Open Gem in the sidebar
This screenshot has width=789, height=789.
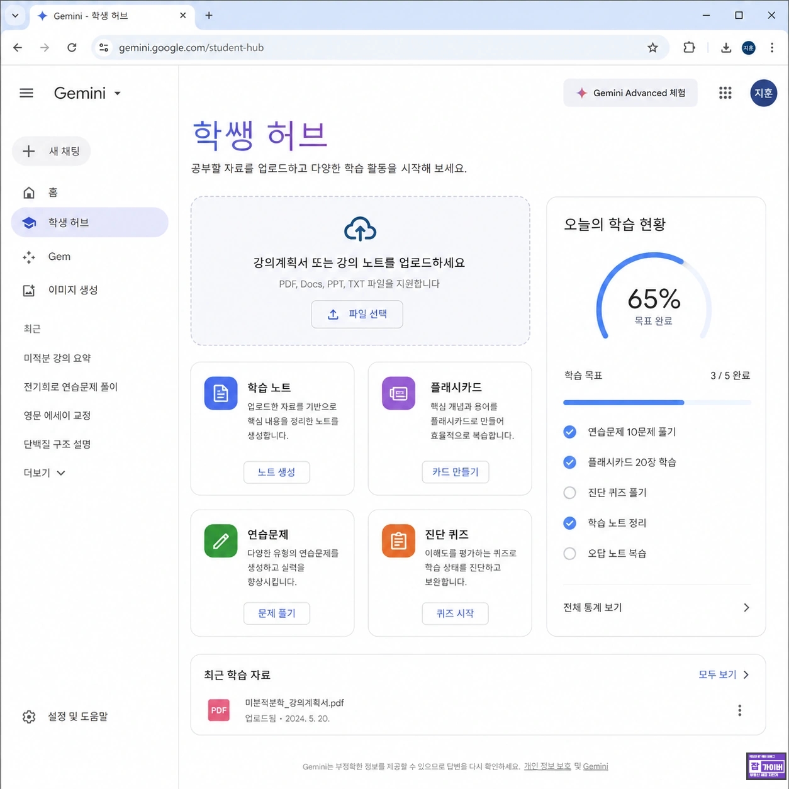click(x=90, y=257)
